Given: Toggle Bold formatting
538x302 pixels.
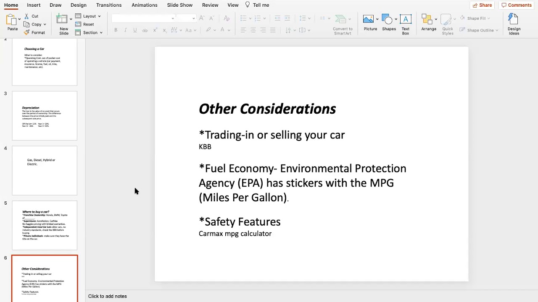Looking at the screenshot, I should [116, 30].
